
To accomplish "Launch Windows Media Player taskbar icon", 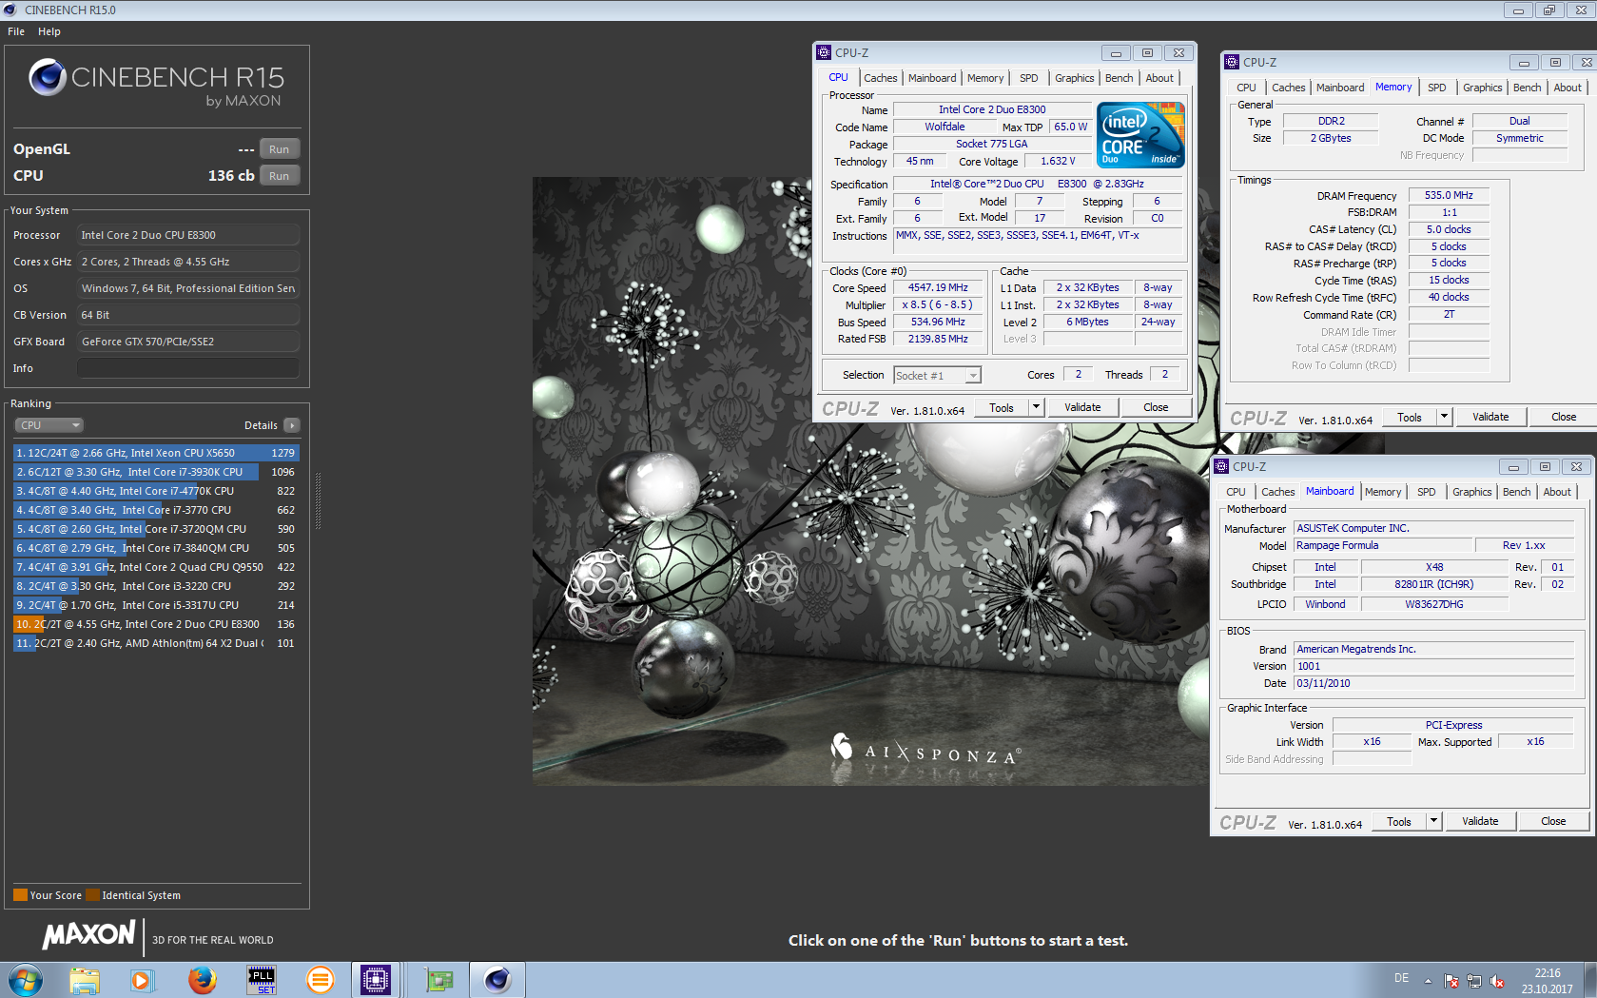I will pyautogui.click(x=142, y=979).
